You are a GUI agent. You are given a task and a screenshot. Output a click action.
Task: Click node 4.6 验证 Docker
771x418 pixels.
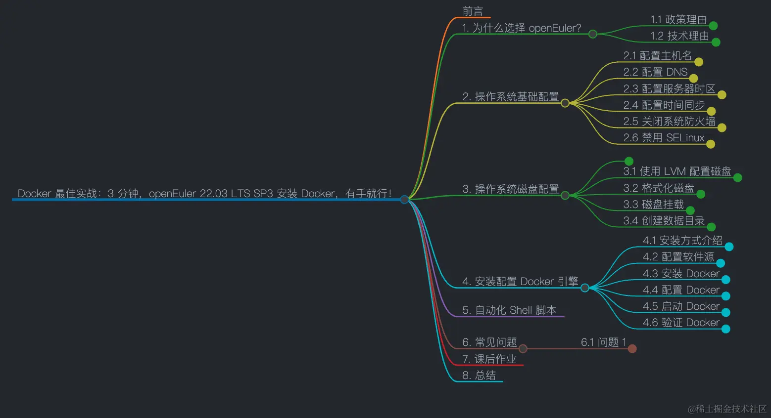click(681, 323)
